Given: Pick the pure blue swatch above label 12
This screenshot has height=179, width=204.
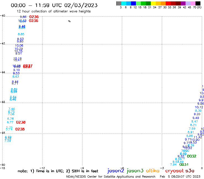Looking at the screenshot, I should [133, 3].
